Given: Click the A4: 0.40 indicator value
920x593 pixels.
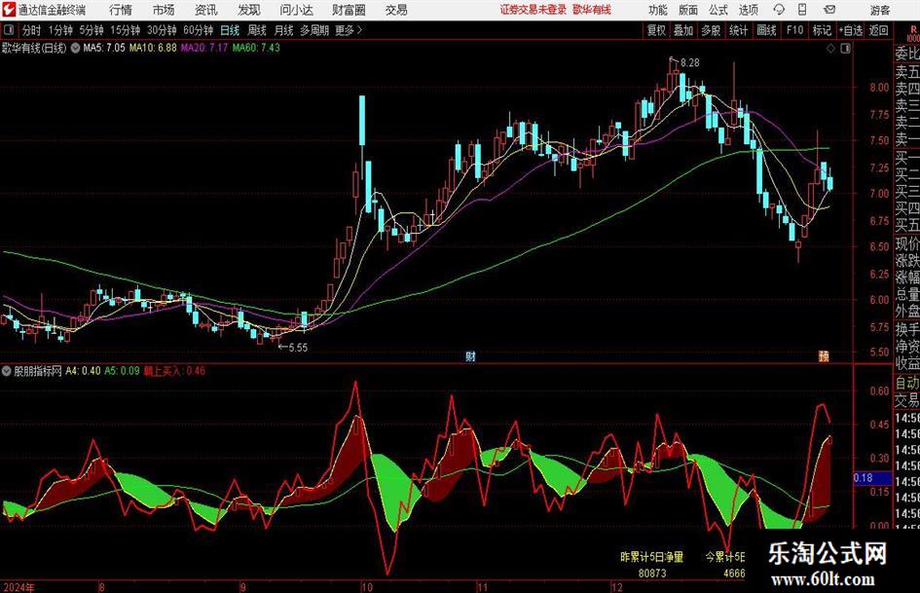Looking at the screenshot, I should [x=83, y=371].
